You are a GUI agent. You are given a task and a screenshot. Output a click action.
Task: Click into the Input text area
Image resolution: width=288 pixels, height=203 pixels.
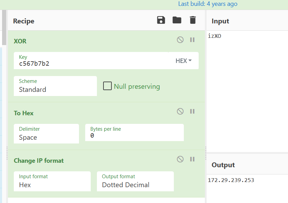coord(247,91)
